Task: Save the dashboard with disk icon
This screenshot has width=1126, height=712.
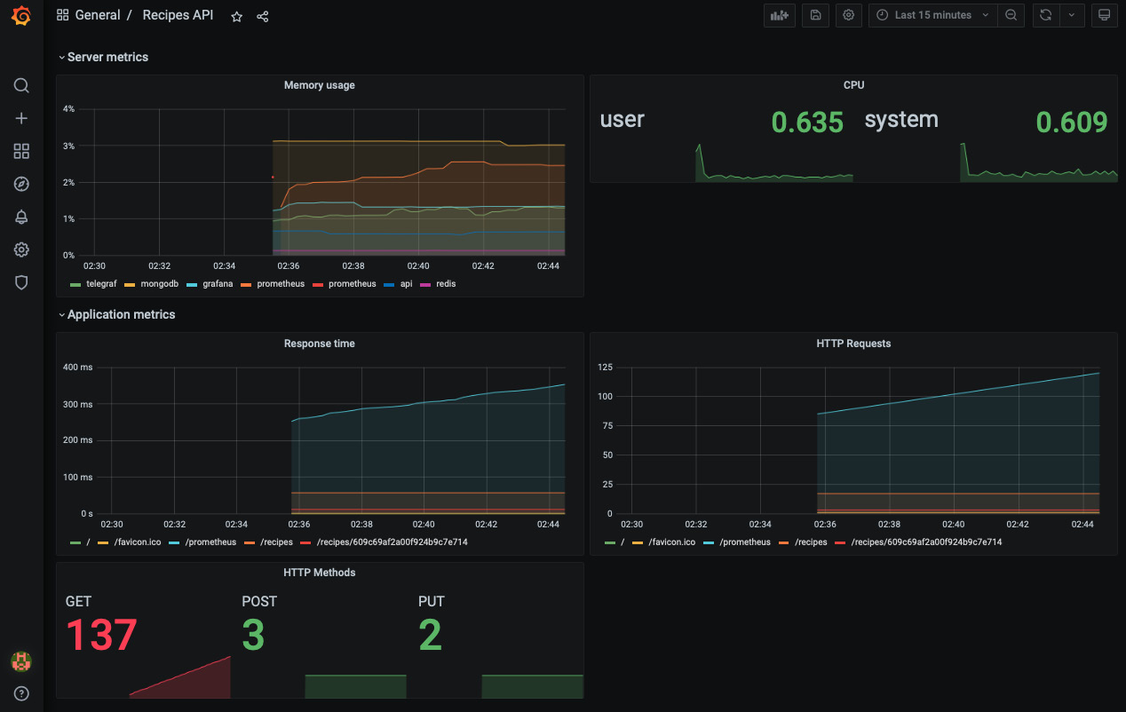Action: pyautogui.click(x=815, y=15)
